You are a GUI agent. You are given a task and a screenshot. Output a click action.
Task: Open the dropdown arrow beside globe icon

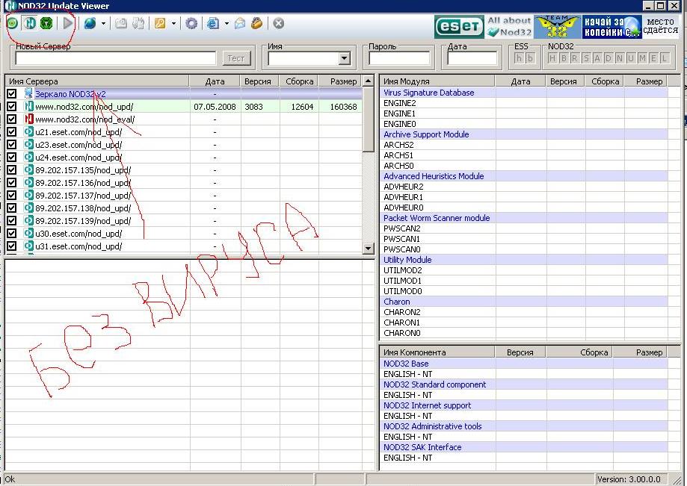(103, 23)
